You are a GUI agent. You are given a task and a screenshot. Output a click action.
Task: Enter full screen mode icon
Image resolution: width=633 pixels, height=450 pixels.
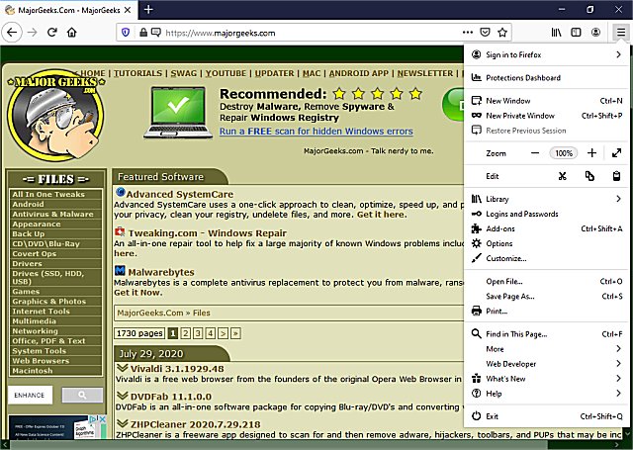(x=616, y=153)
